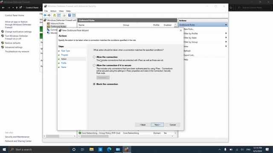Select Outbound Rules in the console tree
The height and width of the screenshot is (153, 273).
[58, 26]
